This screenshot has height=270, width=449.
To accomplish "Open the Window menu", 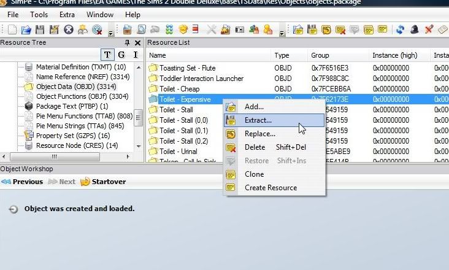I will tap(100, 15).
